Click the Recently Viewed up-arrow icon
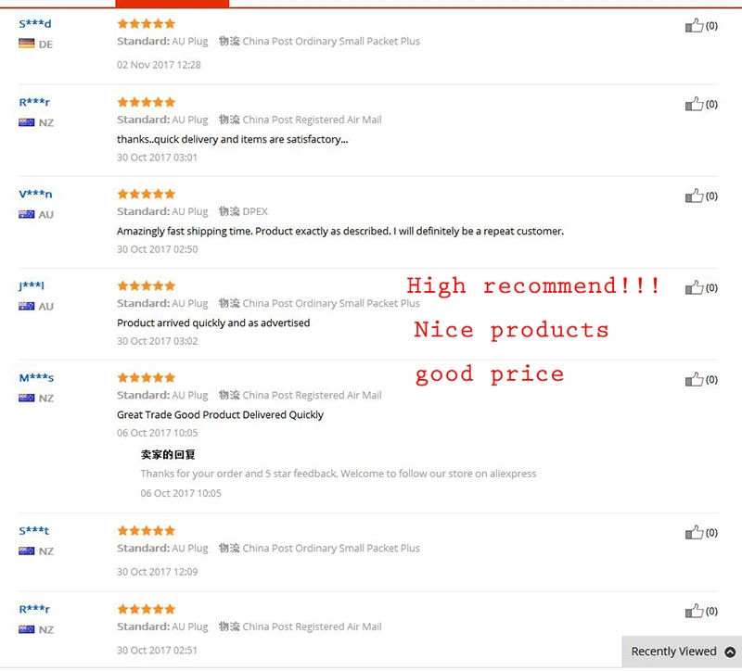The image size is (742, 671). click(730, 652)
